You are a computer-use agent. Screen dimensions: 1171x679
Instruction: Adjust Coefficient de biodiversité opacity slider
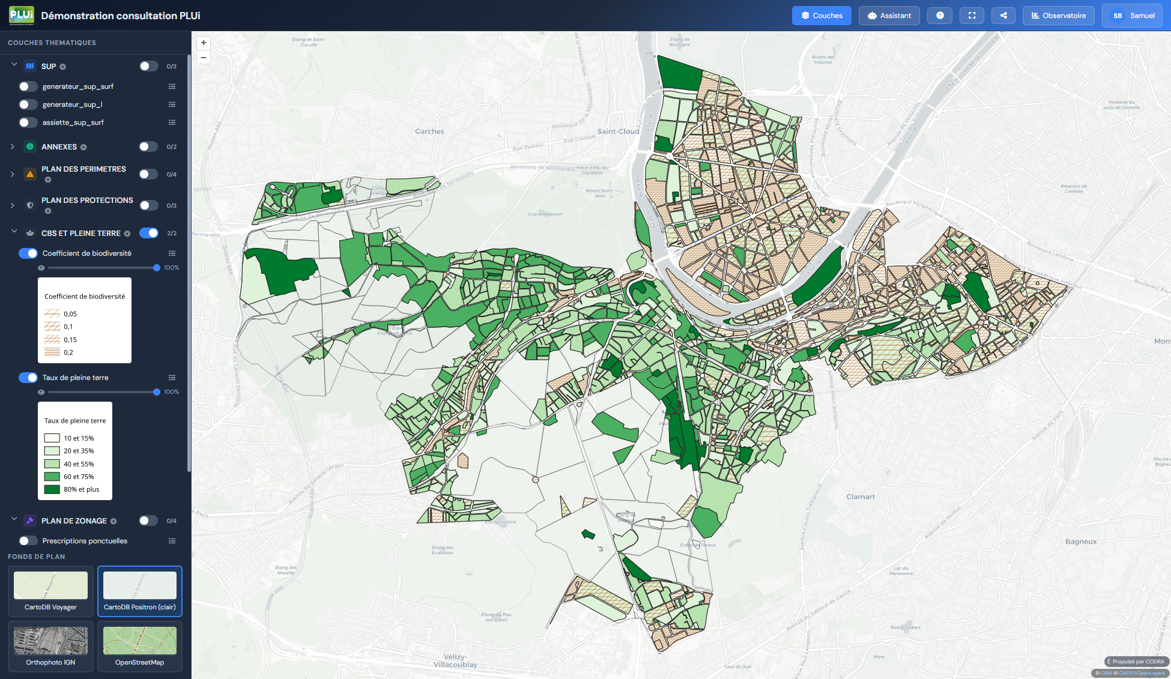click(102, 268)
